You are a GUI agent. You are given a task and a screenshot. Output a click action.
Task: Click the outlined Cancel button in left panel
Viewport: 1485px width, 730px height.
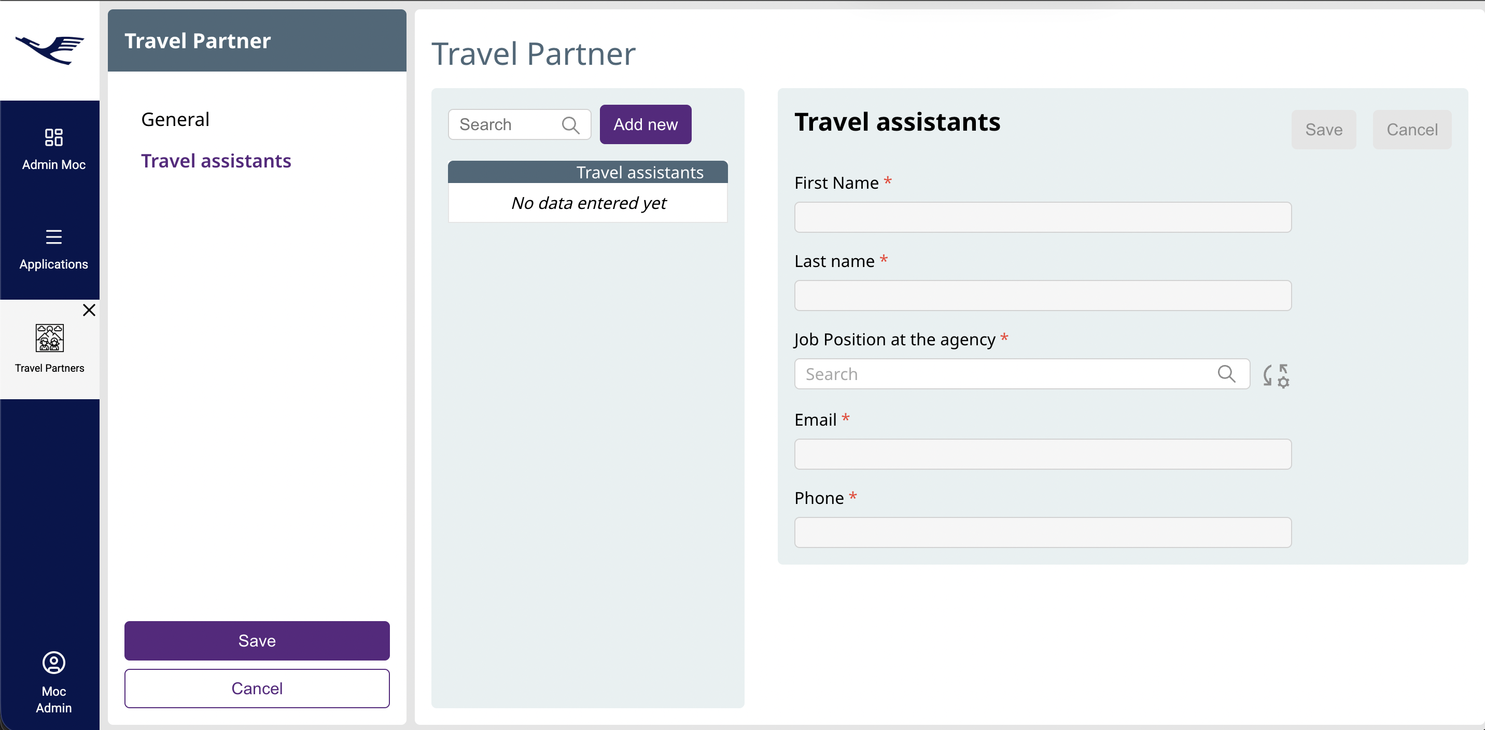click(257, 689)
